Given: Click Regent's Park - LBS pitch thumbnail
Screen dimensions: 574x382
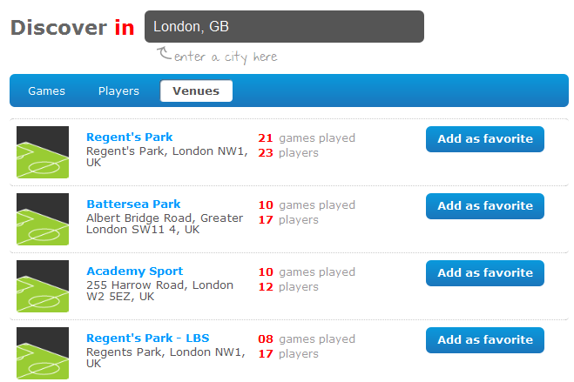Looking at the screenshot, I should (43, 352).
